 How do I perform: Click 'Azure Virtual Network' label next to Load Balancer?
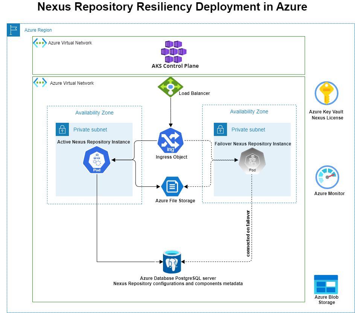[x=72, y=83]
